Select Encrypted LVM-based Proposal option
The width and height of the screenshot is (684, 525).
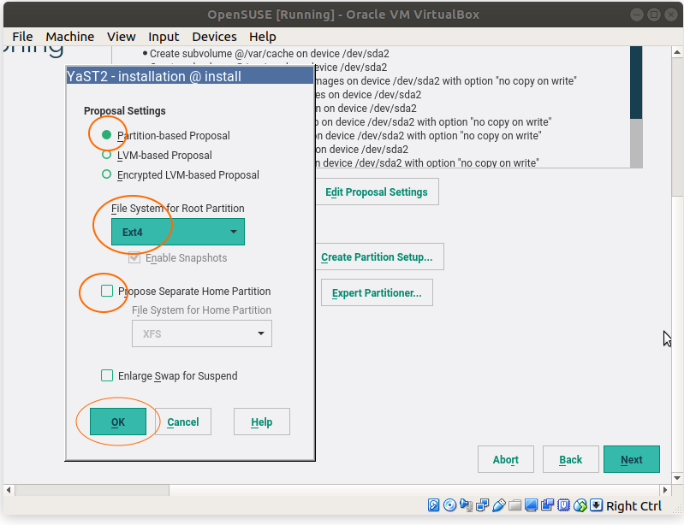(x=106, y=174)
